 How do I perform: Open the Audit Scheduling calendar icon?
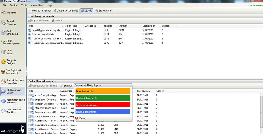3,32
